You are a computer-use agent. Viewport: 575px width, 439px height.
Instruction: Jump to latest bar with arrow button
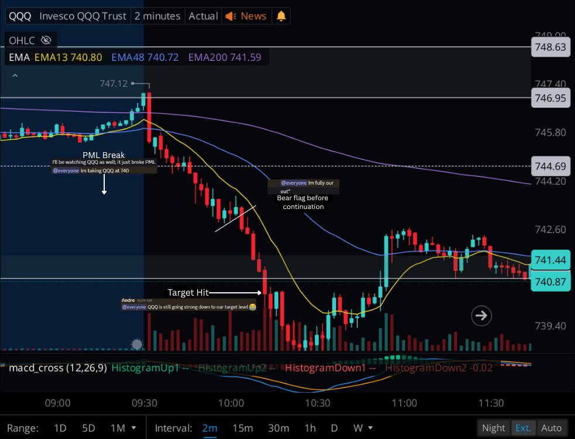pyautogui.click(x=481, y=315)
